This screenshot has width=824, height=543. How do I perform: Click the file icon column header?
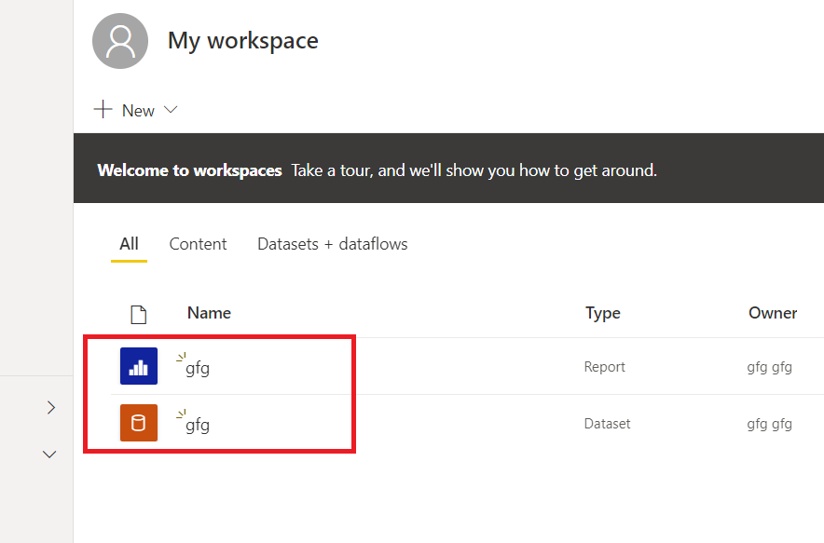click(x=138, y=314)
